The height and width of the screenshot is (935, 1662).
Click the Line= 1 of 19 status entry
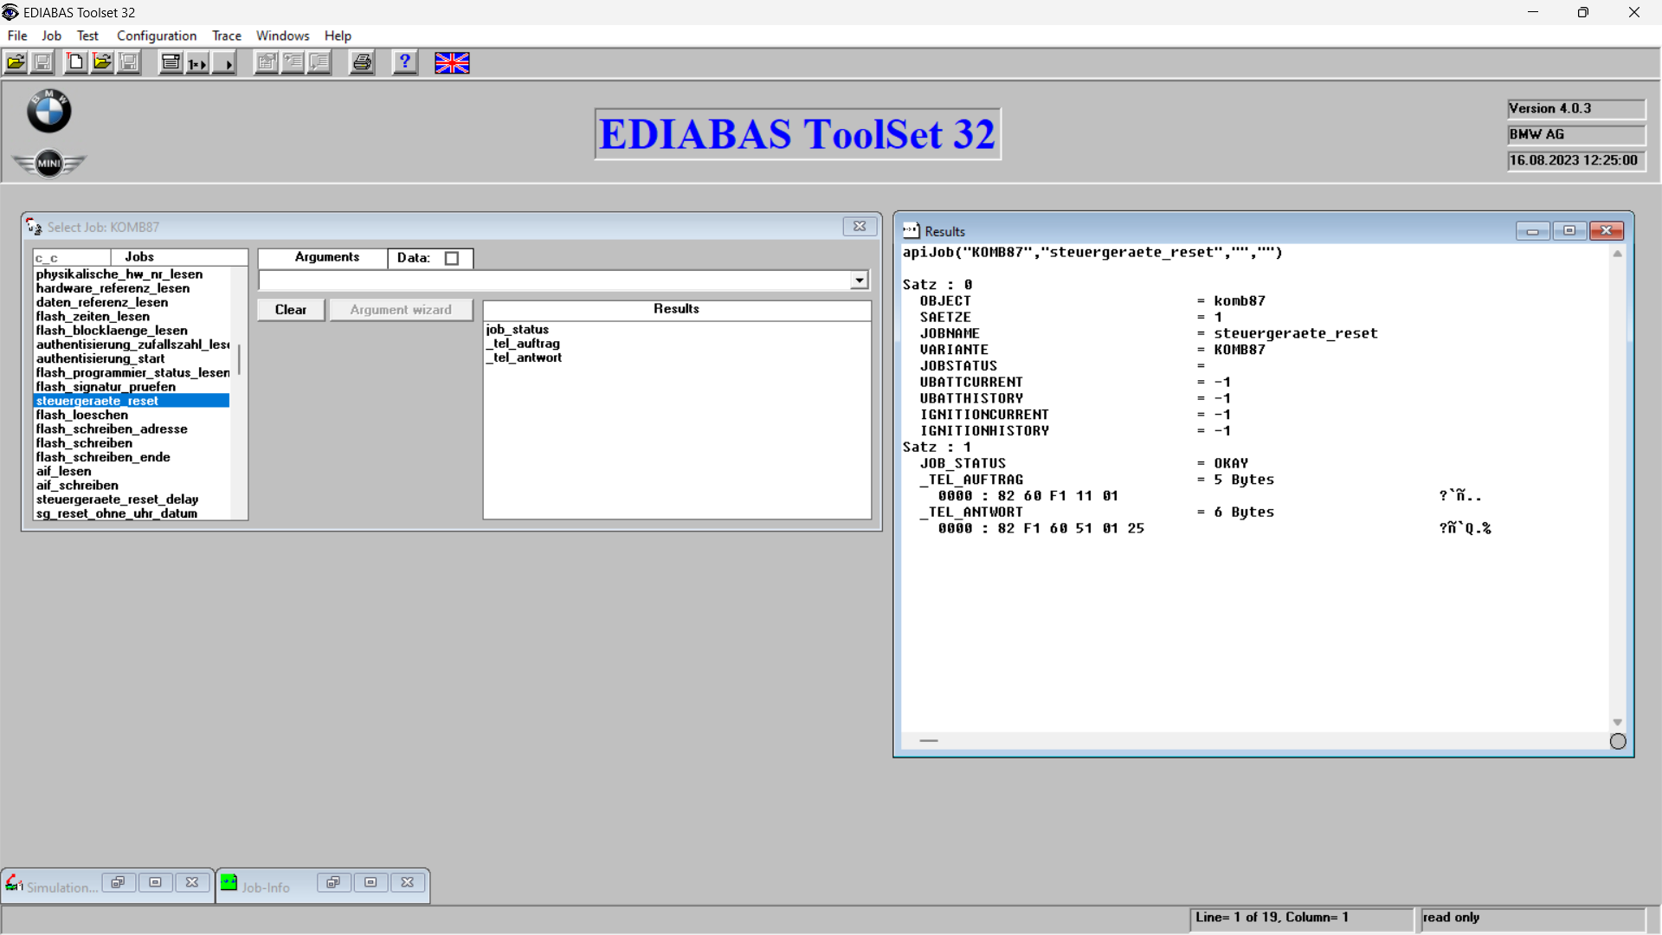pos(1301,918)
